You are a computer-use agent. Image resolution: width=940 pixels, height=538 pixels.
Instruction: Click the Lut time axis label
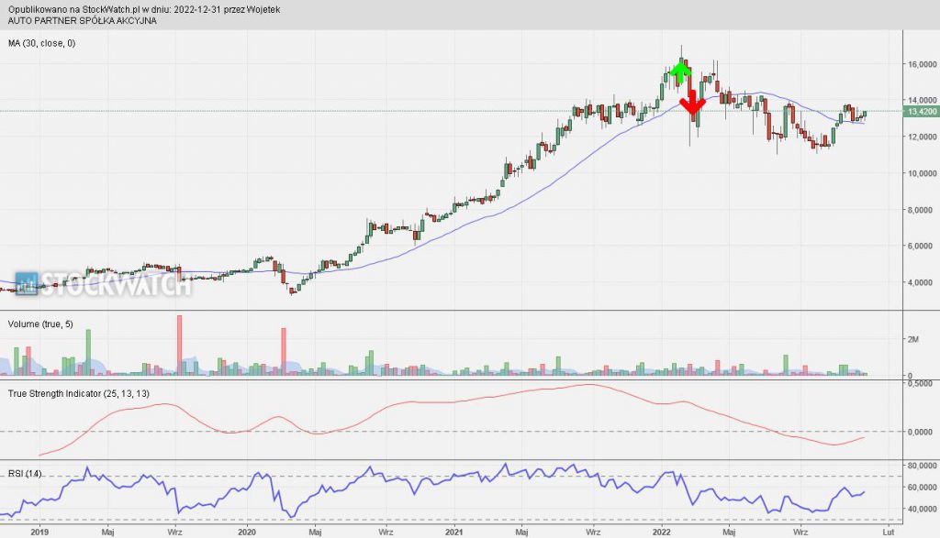tap(889, 532)
